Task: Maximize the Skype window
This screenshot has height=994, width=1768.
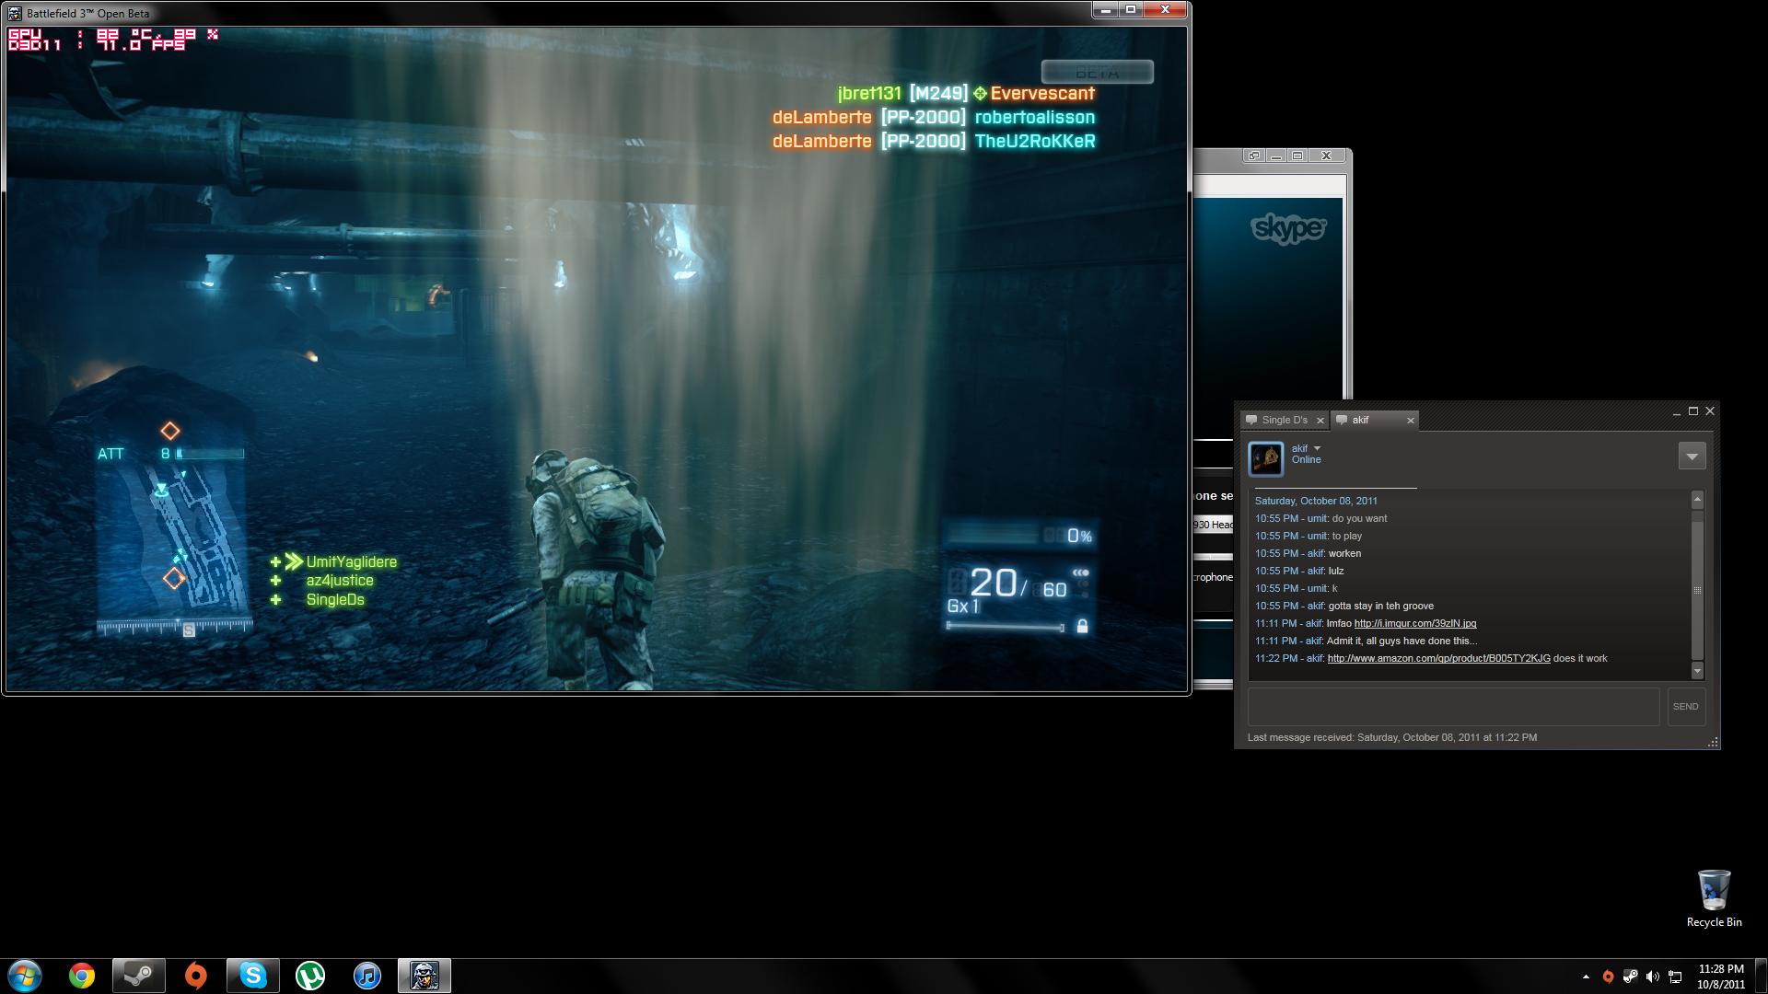Action: click(1297, 156)
